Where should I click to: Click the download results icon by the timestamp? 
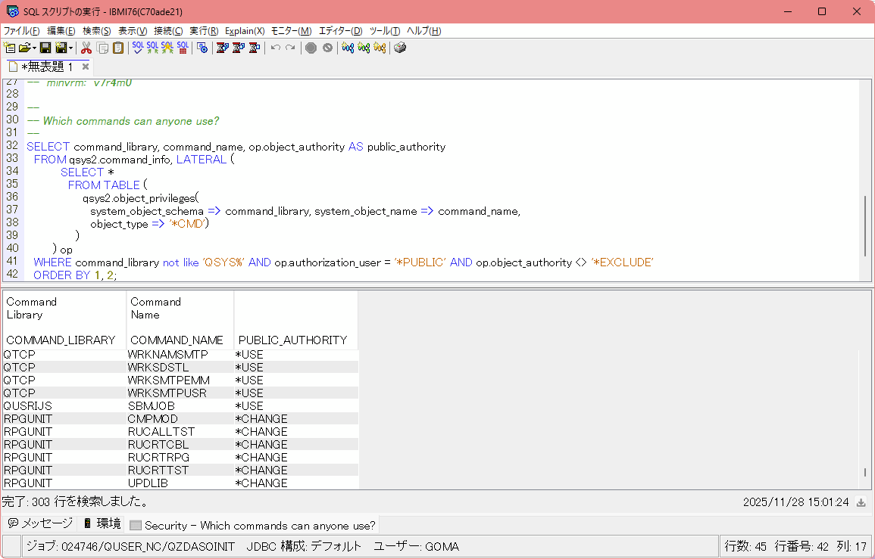point(861,502)
